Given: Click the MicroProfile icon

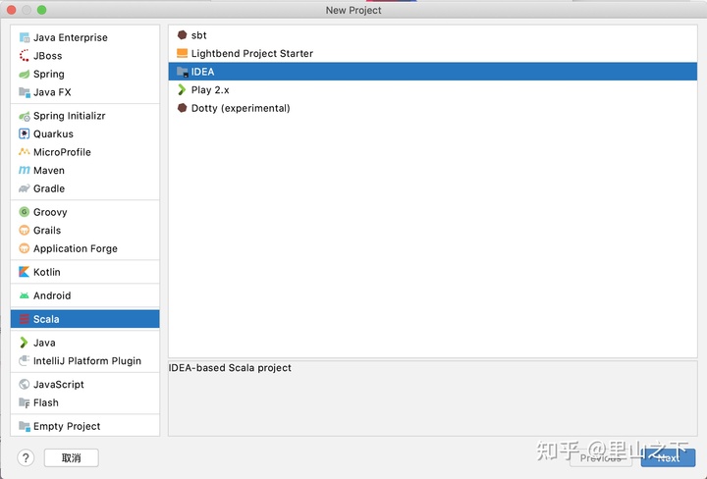Looking at the screenshot, I should click(x=25, y=152).
